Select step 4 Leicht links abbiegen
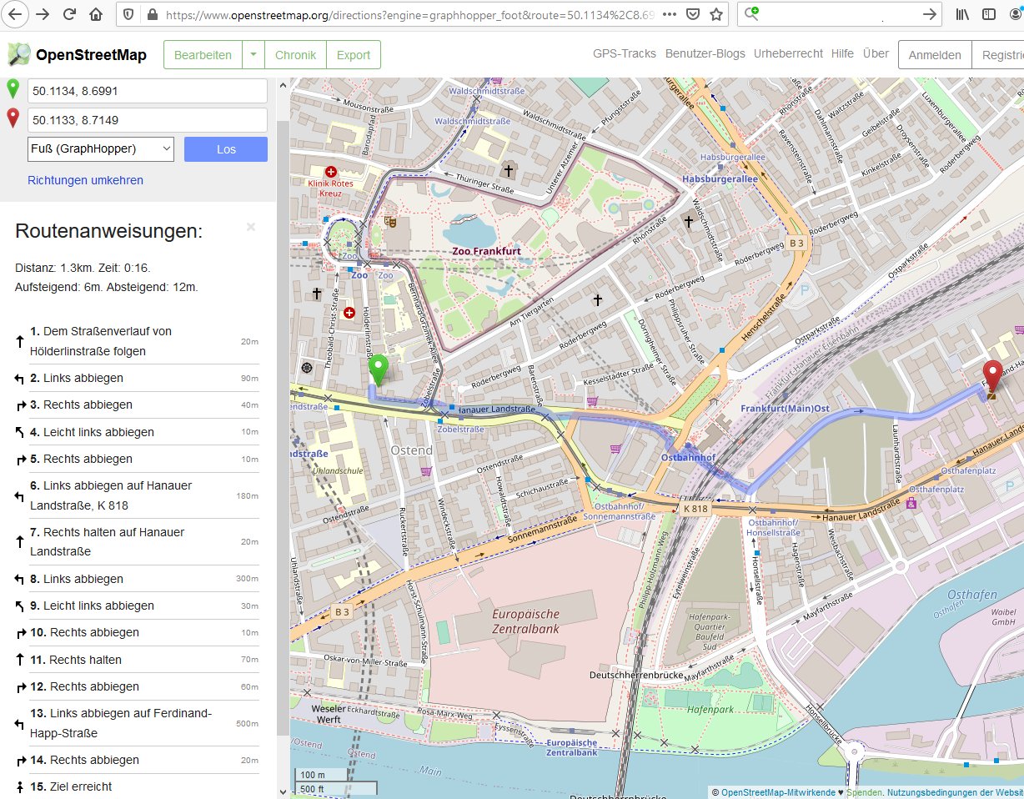This screenshot has height=799, width=1024. coord(138,432)
